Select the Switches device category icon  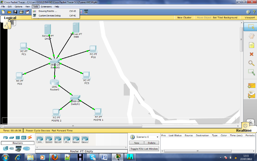click(12, 137)
